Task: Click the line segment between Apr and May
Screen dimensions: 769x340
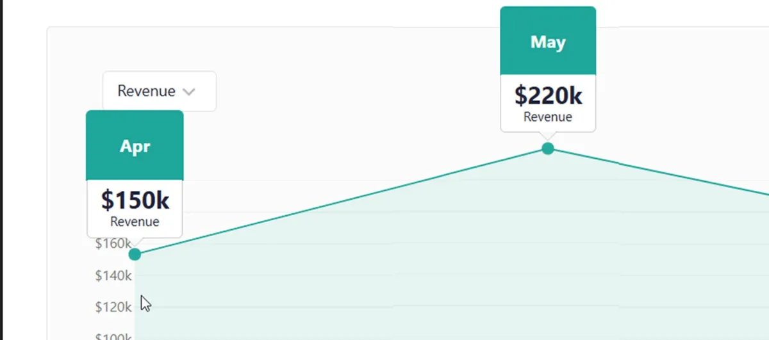Action: 341,202
